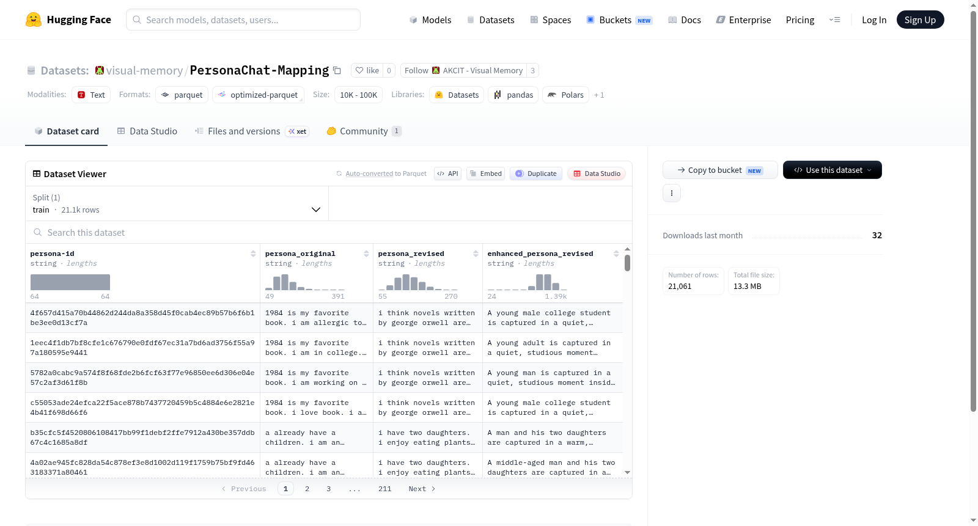The width and height of the screenshot is (978, 526).
Task: Click the visual-memory organization avatar
Action: pyautogui.click(x=100, y=70)
